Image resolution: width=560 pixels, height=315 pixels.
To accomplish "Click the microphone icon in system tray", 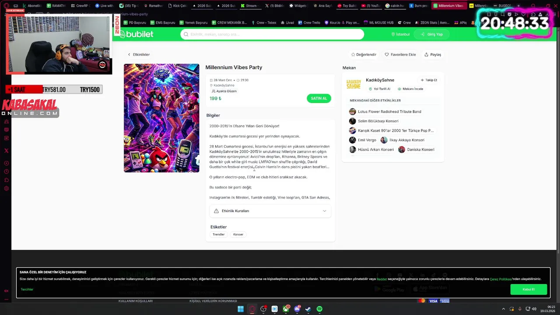I will [520, 309].
